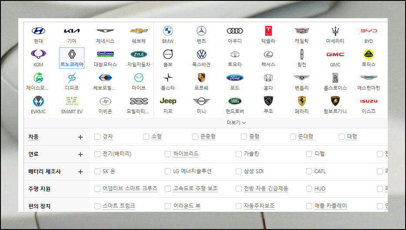Choose the Lamborghini (람보르기니) logo
Viewport: 406px width, 230px height.
(x=335, y=101)
